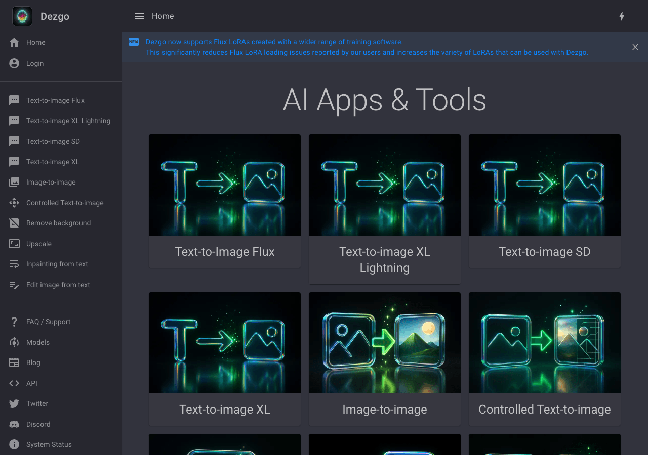Image resolution: width=648 pixels, height=455 pixels.
Task: Open the Discord link in sidebar
Action: coord(61,424)
